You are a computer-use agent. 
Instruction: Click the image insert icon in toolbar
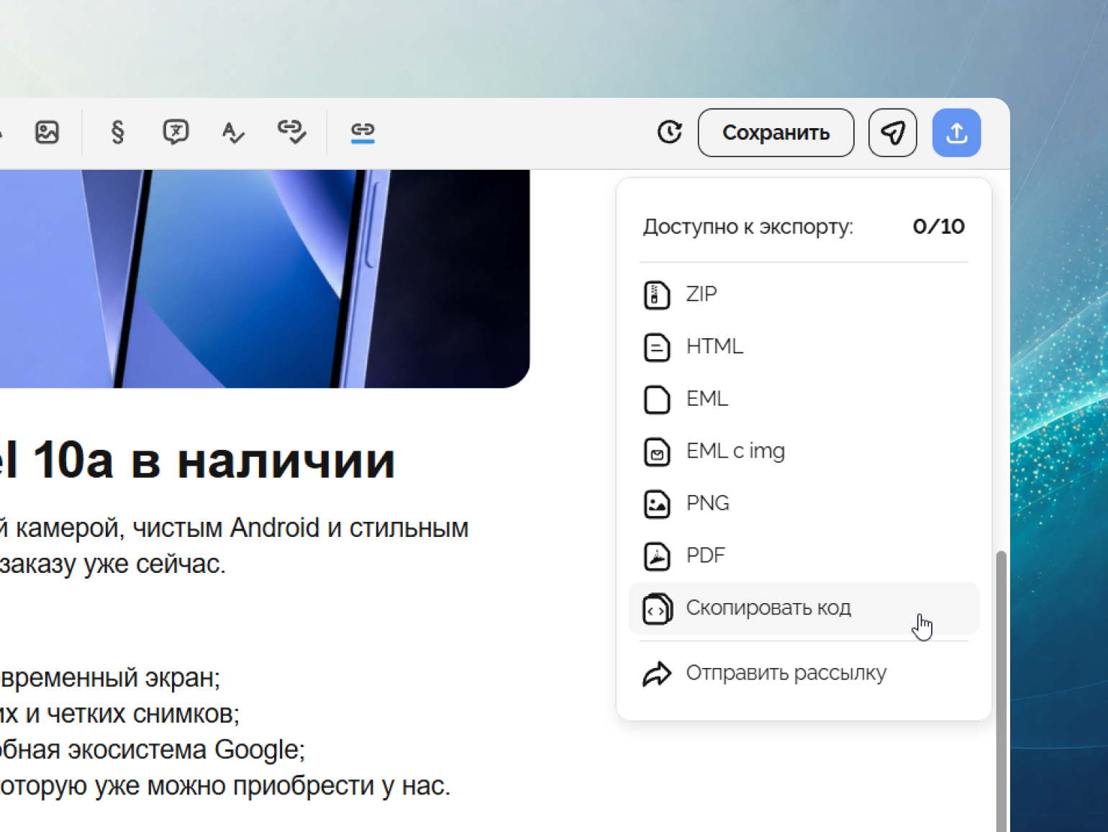click(x=47, y=132)
